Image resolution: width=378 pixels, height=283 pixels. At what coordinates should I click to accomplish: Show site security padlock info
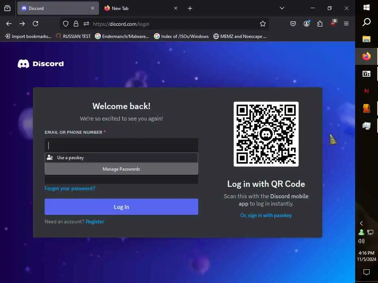pos(76,24)
